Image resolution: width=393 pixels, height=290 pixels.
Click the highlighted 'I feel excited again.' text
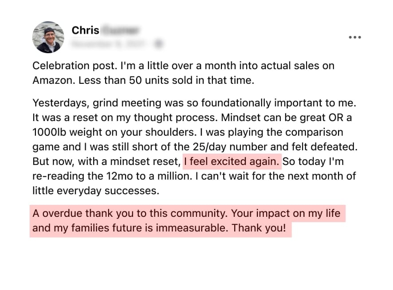pyautogui.click(x=232, y=161)
